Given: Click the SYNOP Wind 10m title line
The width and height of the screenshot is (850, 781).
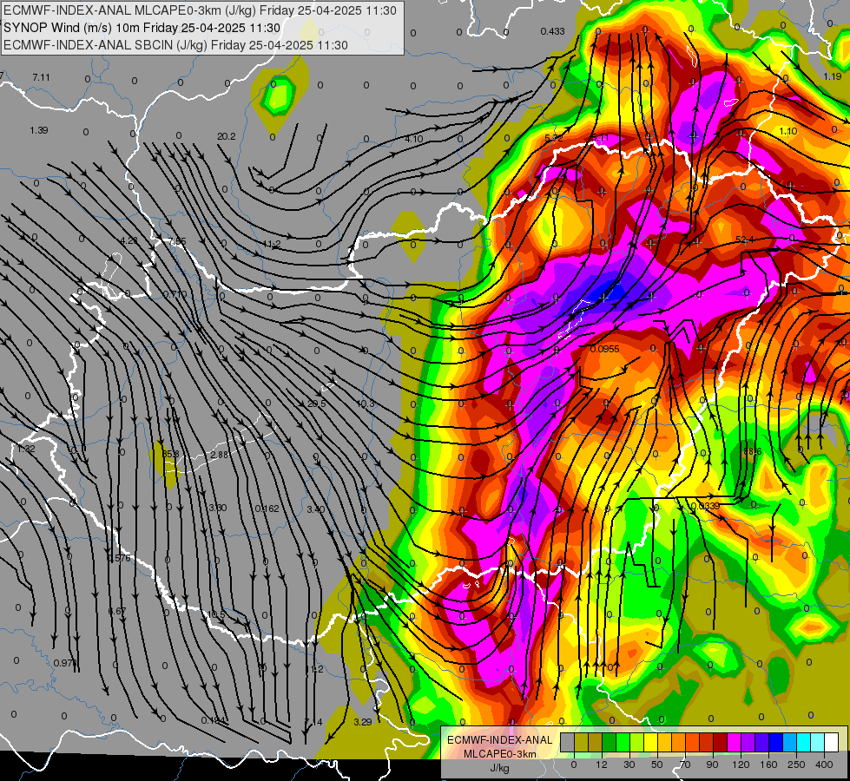Looking at the screenshot, I should [142, 28].
